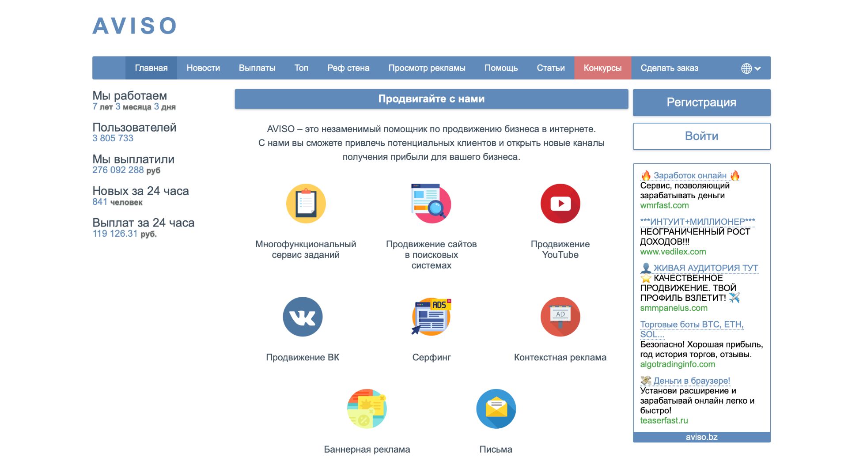Click the Письма envelope icon

[x=496, y=408]
